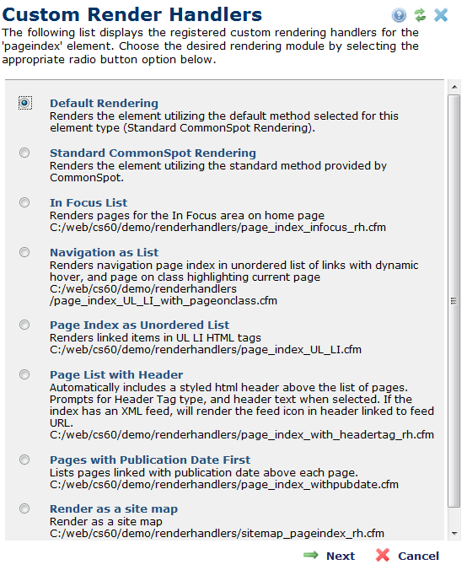Viewport: 467px width, 570px height.
Task: Select Navigation as List radio button
Action: coord(24,252)
